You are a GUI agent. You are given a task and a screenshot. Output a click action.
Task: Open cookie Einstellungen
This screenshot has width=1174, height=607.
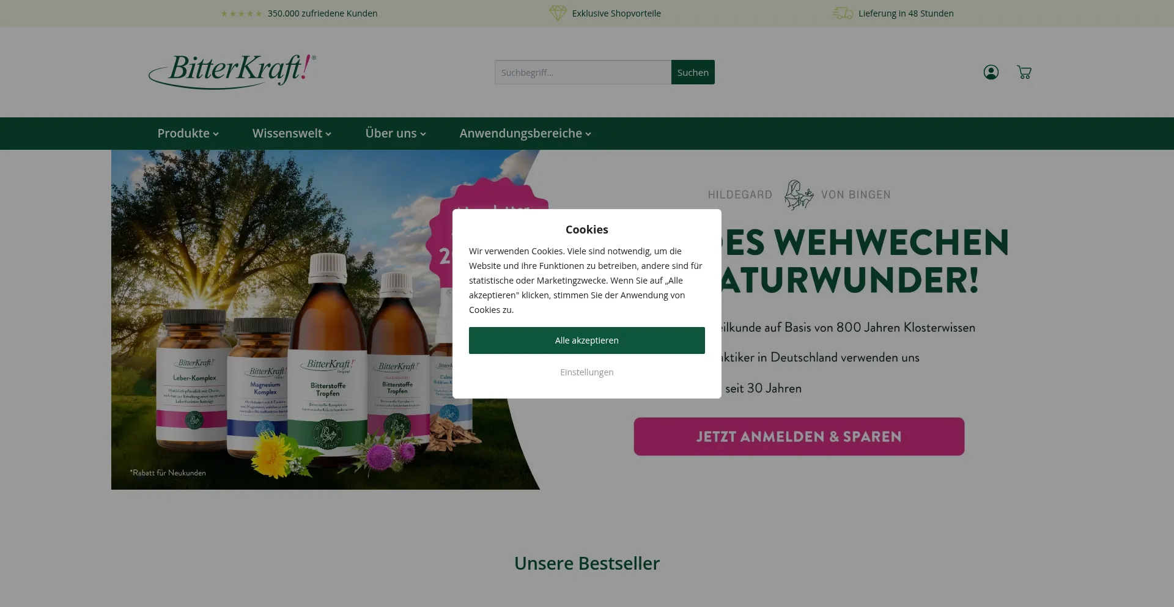click(587, 372)
